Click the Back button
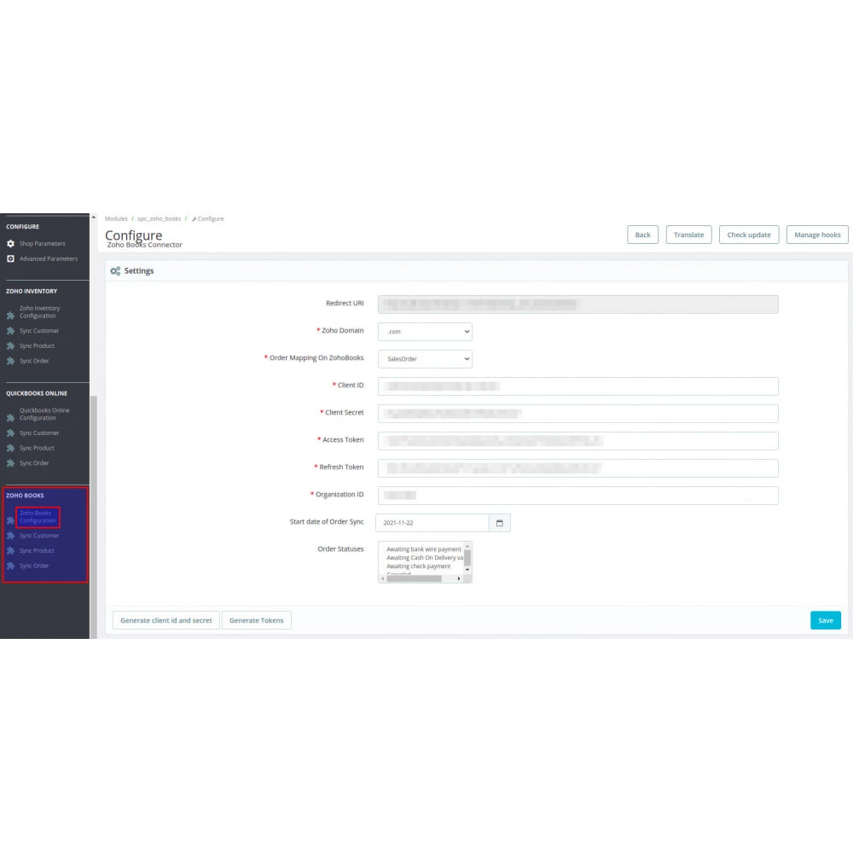The height and width of the screenshot is (853, 853). tap(642, 235)
